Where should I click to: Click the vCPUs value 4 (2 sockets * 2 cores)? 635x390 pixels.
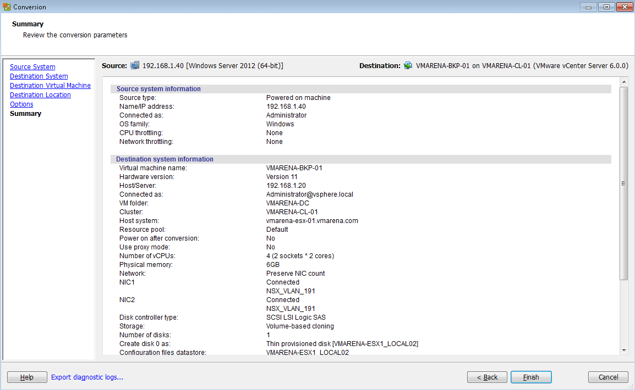click(300, 256)
